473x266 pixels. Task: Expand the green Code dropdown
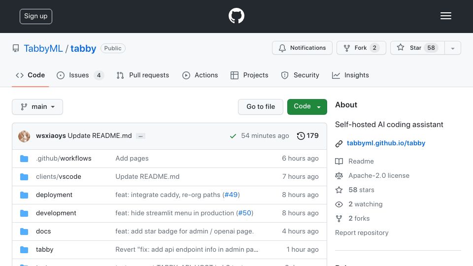tap(307, 107)
